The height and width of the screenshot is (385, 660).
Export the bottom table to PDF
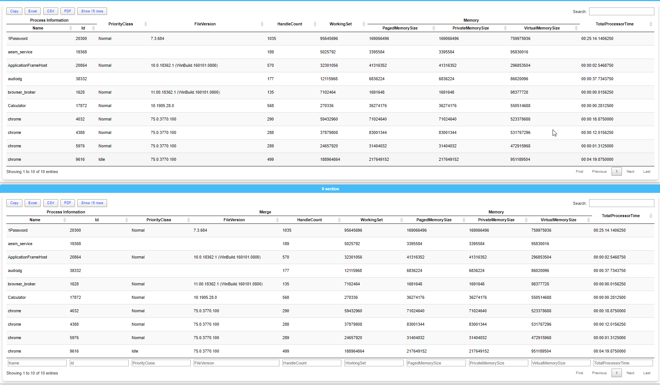[68, 203]
